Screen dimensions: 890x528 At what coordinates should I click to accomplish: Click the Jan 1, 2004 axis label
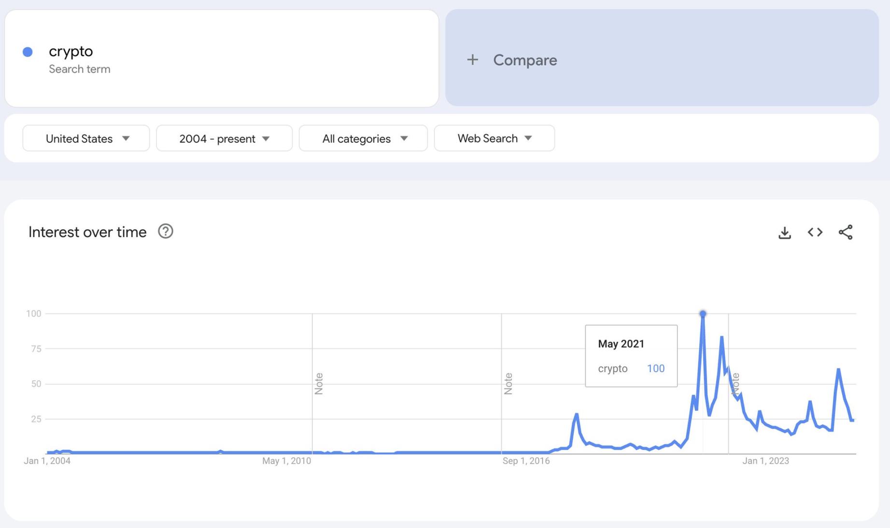tap(47, 461)
